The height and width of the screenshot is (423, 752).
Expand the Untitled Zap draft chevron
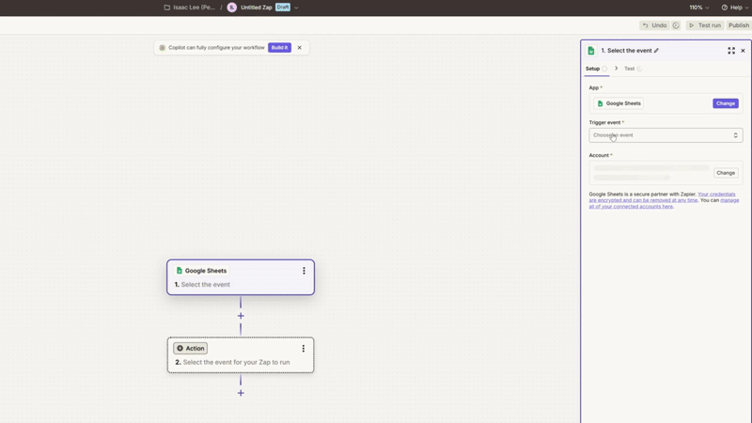(296, 8)
